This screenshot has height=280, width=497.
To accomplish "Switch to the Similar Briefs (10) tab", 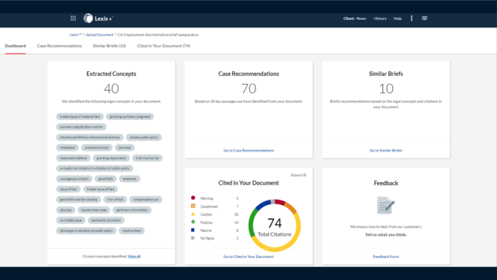I will pyautogui.click(x=109, y=46).
